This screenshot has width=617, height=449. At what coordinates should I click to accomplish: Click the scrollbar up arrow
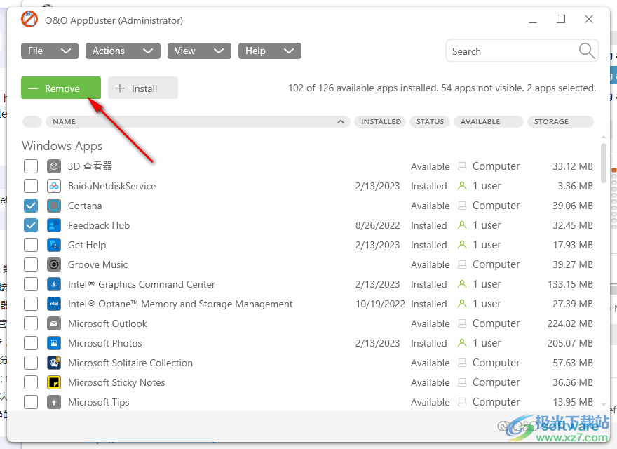(604, 137)
